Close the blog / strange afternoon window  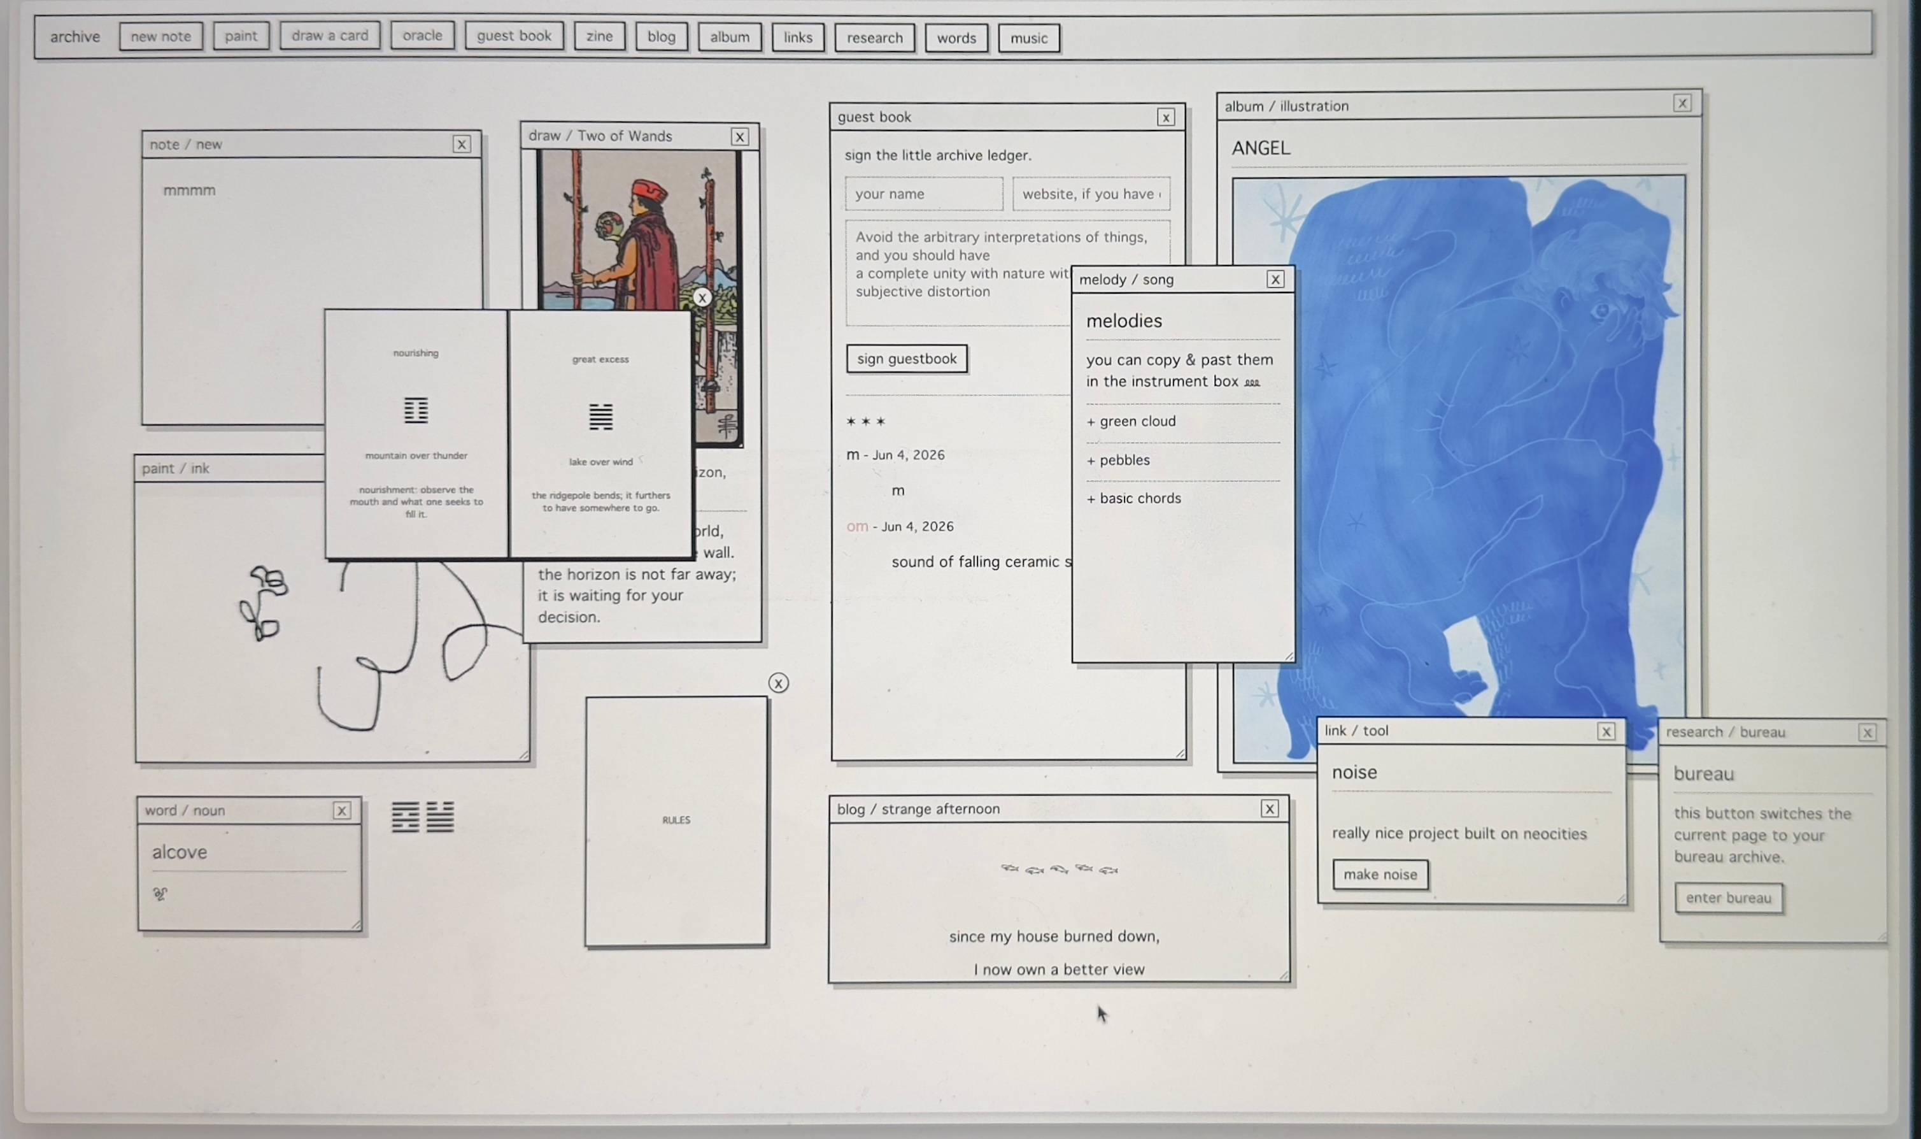click(x=1270, y=808)
